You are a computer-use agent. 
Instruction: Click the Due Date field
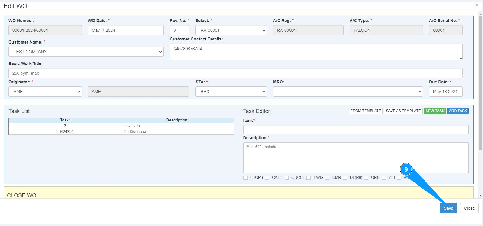click(445, 92)
